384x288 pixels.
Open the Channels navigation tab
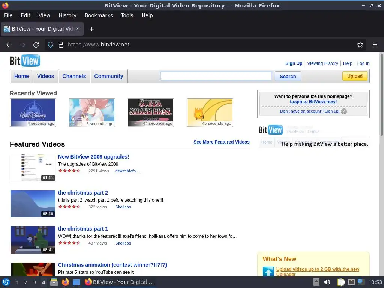point(74,76)
